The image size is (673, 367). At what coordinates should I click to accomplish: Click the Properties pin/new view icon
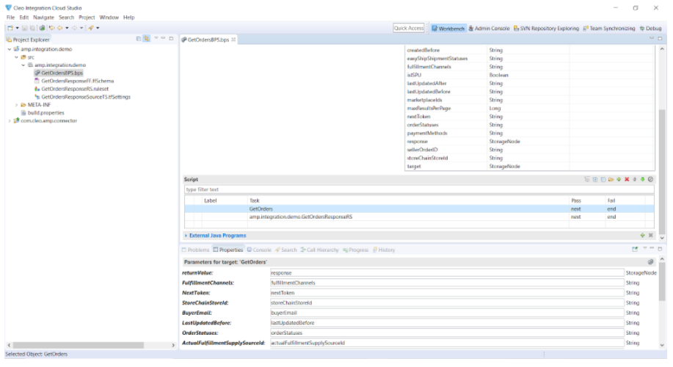635,249
